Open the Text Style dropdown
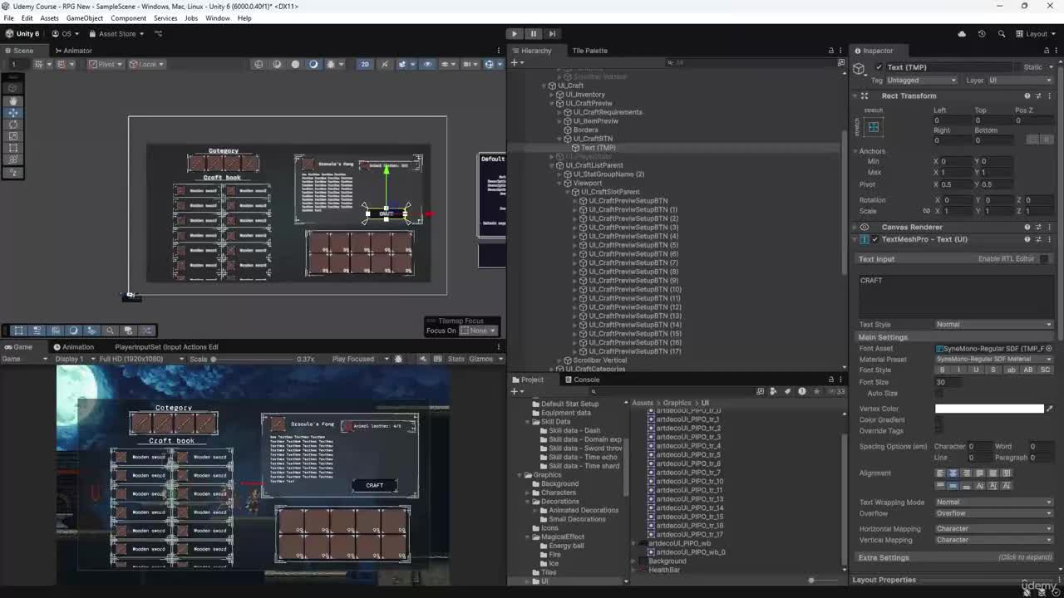Image resolution: width=1064 pixels, height=598 pixels. 993,325
